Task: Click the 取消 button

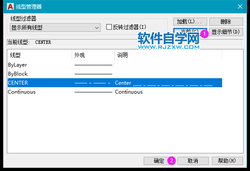Action: tap(193, 161)
